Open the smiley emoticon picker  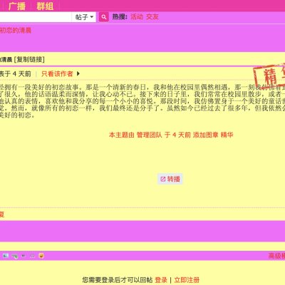tap(41, 256)
